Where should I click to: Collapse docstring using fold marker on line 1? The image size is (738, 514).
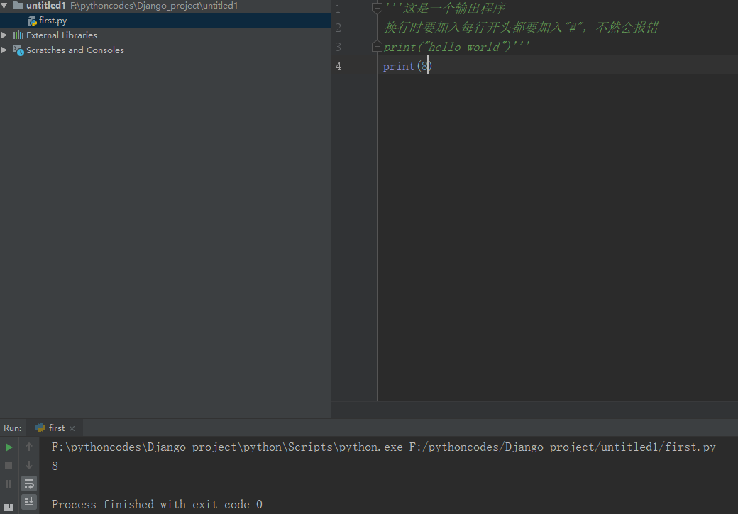377,8
